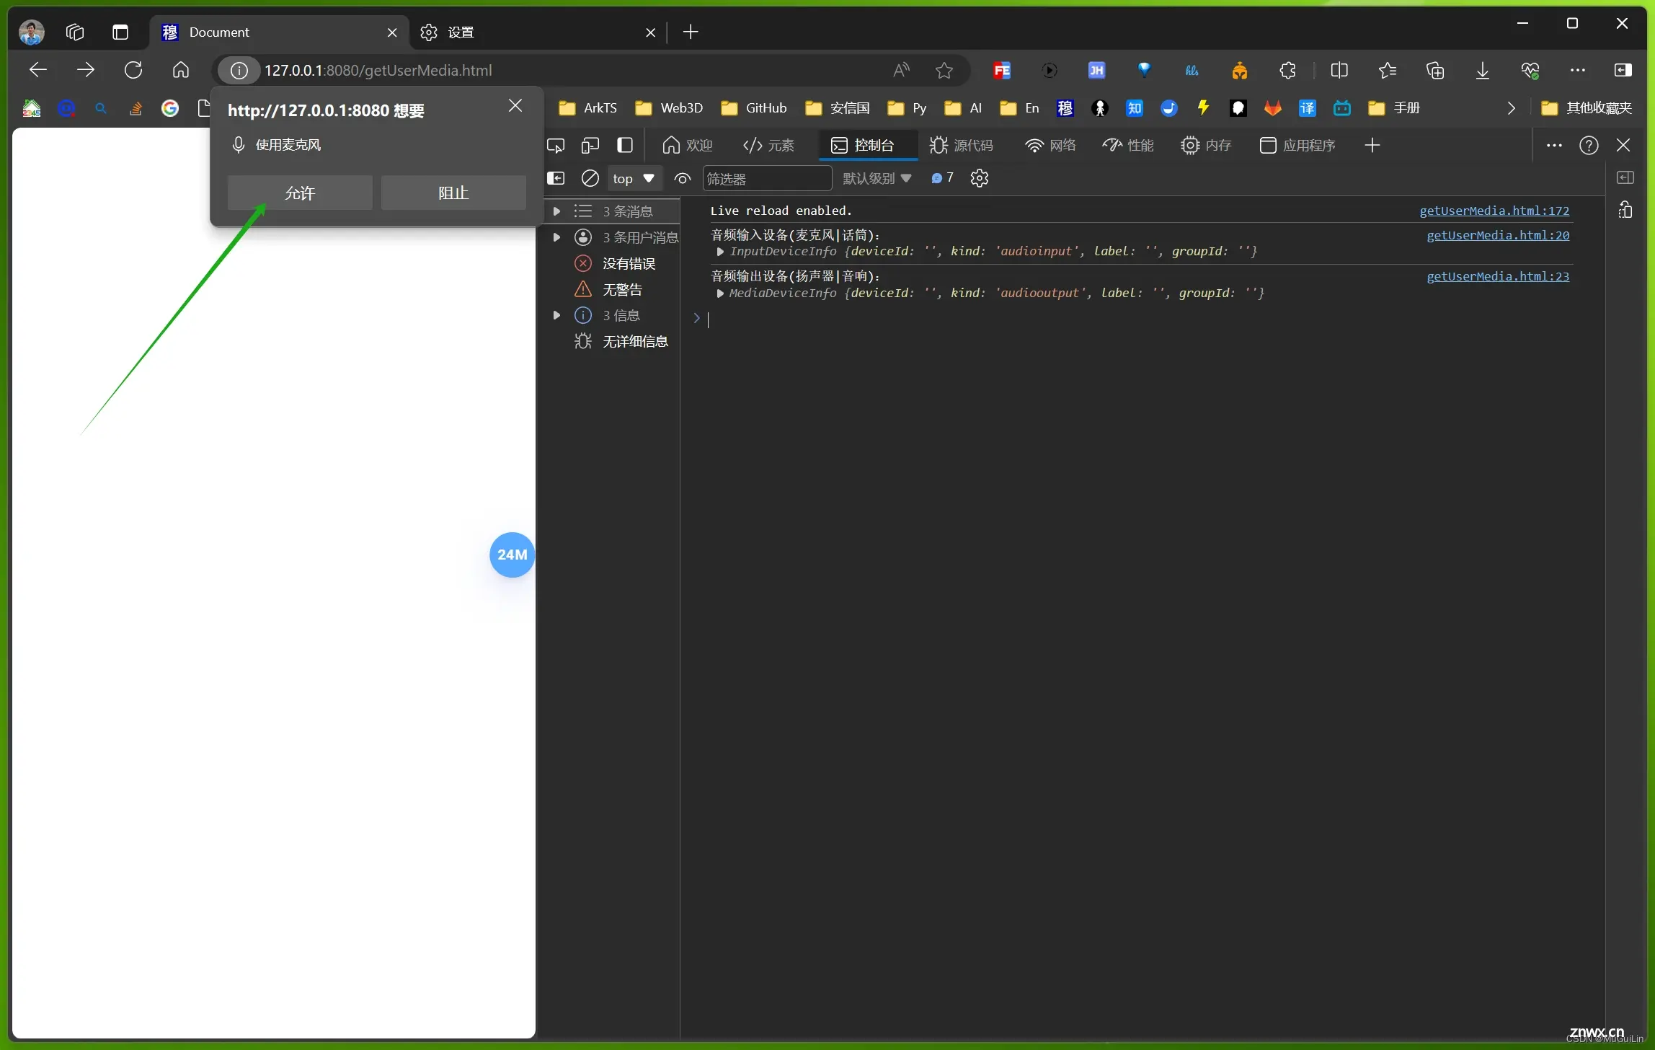This screenshot has height=1050, width=1655.
Task: Allow microphone access in permission dialog
Action: click(301, 192)
